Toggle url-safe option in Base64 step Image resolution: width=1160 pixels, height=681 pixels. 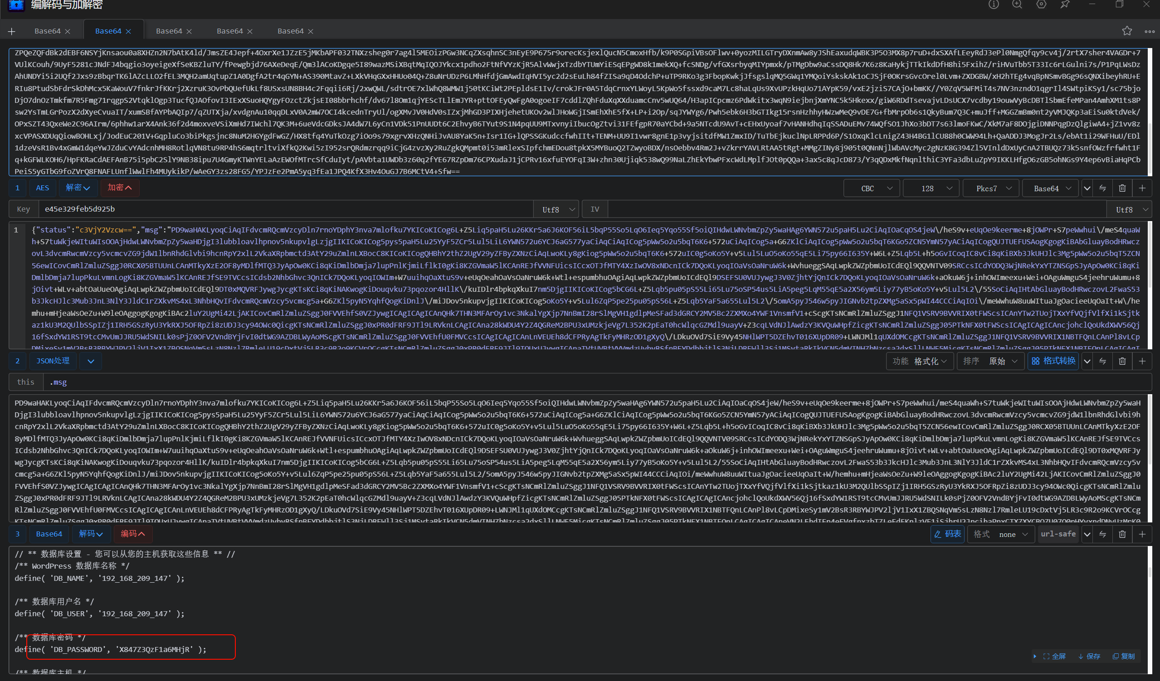[x=1058, y=534]
